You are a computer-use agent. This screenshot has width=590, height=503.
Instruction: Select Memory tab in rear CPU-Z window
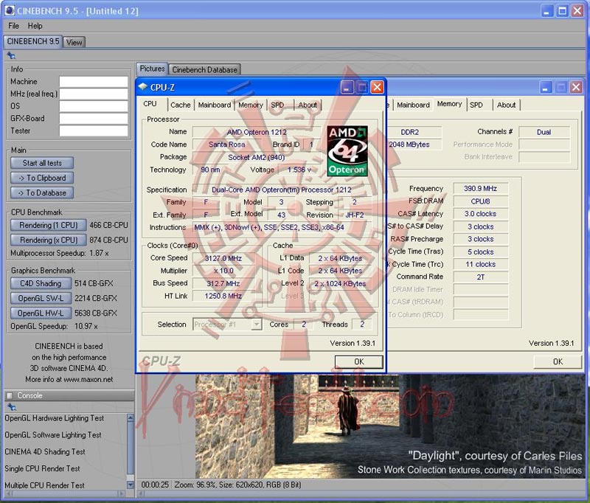click(450, 104)
